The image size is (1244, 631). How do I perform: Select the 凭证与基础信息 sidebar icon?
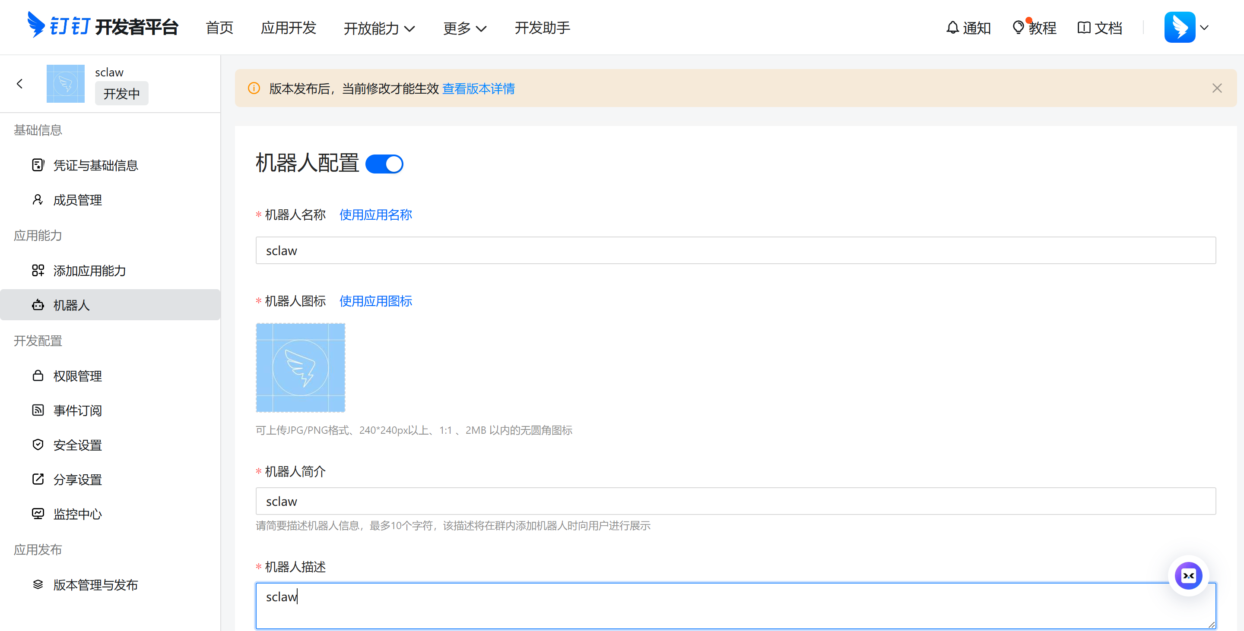click(38, 164)
